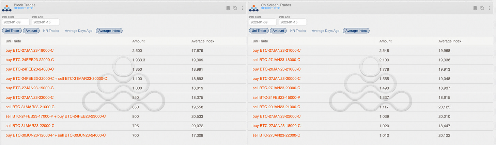Toggle Amount column in On Screen Trades
496x145 pixels.
click(x=278, y=31)
